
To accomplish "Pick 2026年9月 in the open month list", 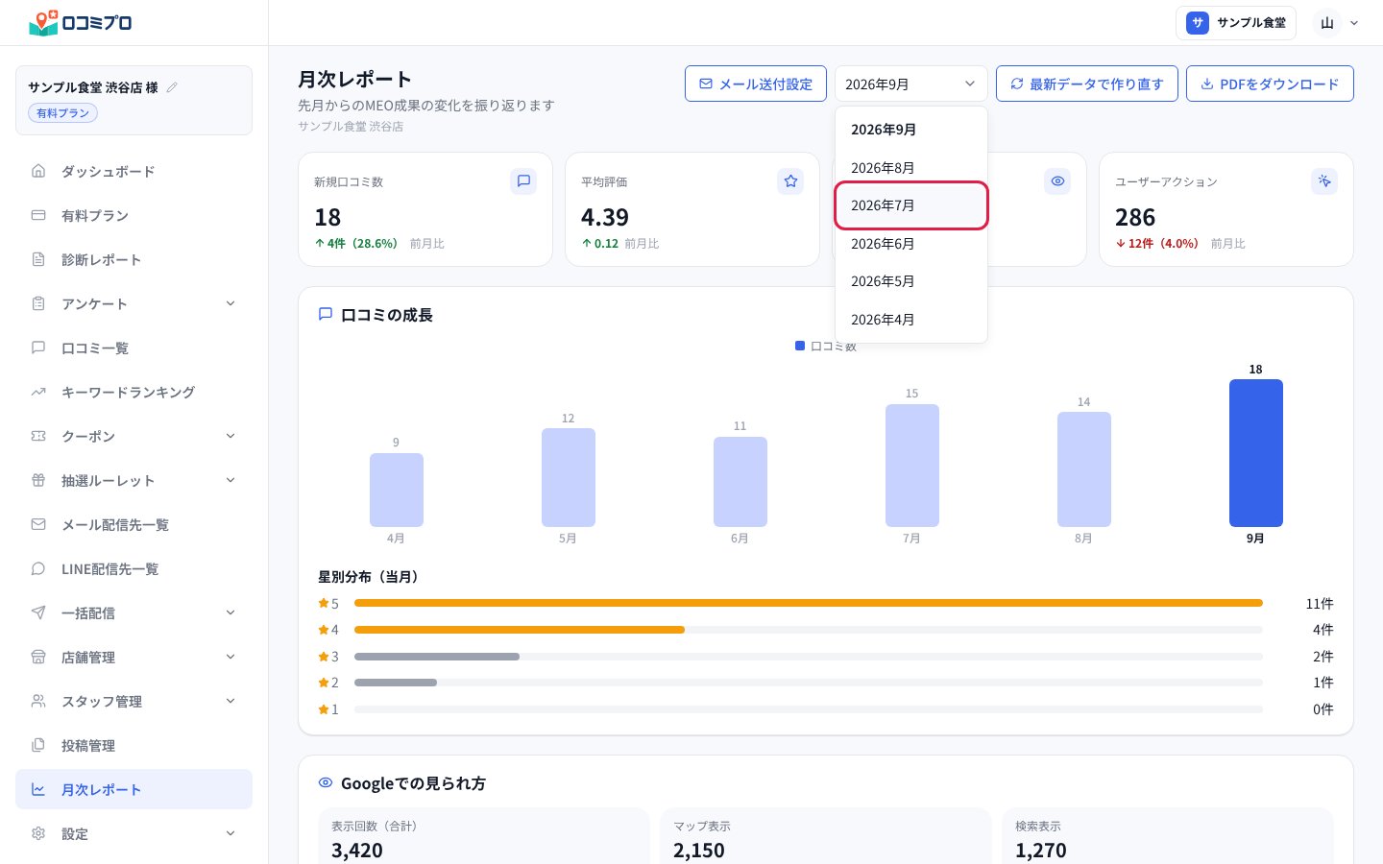I will click(911, 130).
